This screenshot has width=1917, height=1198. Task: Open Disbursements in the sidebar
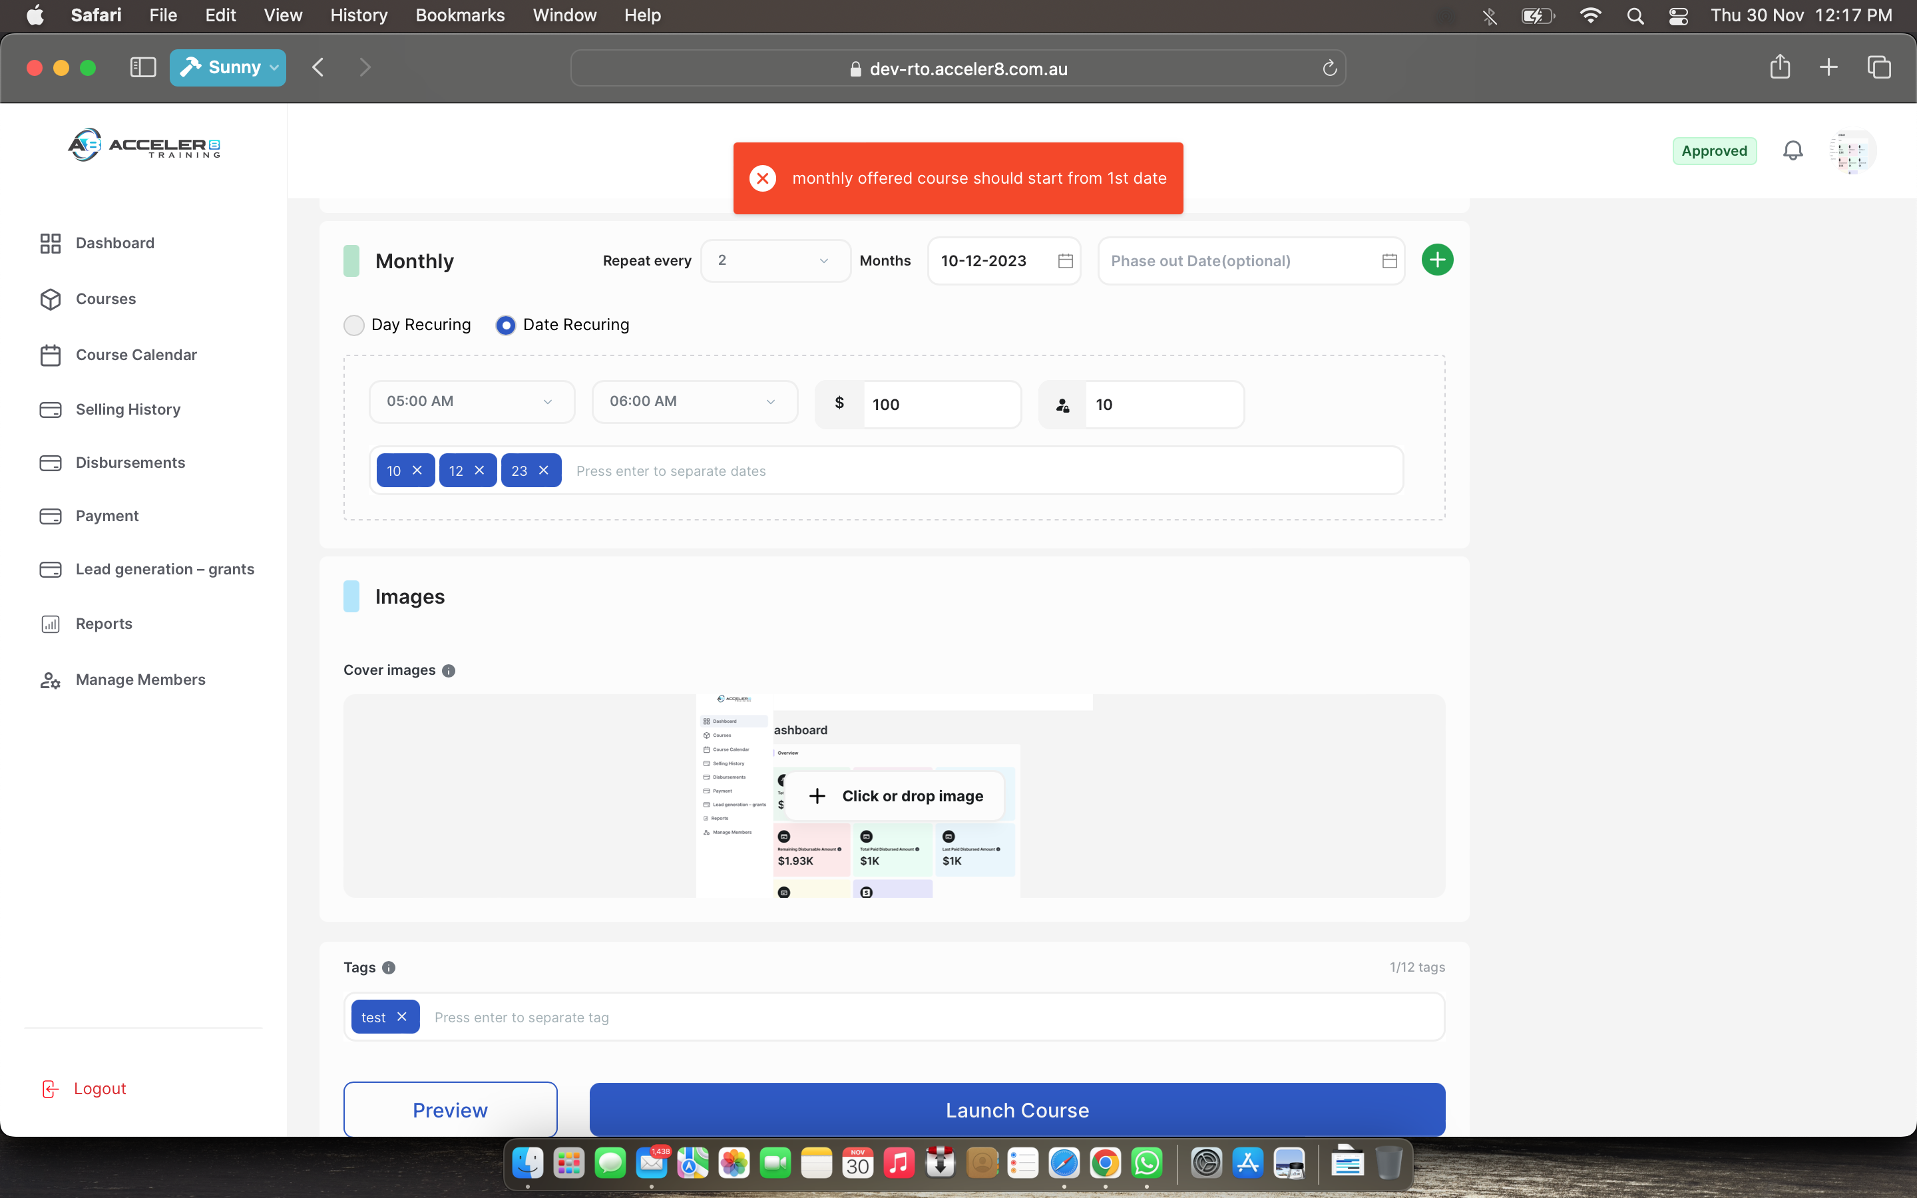112,462
